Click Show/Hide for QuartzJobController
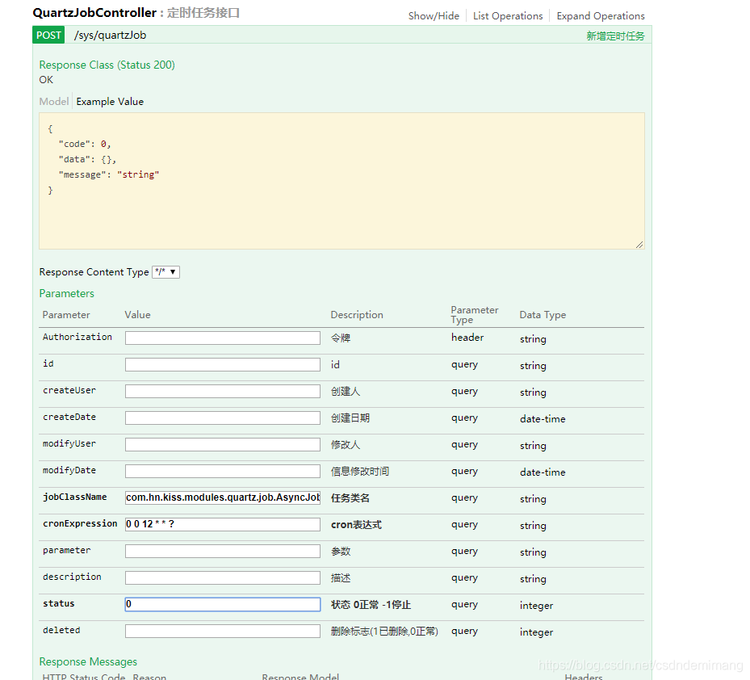 tap(434, 16)
